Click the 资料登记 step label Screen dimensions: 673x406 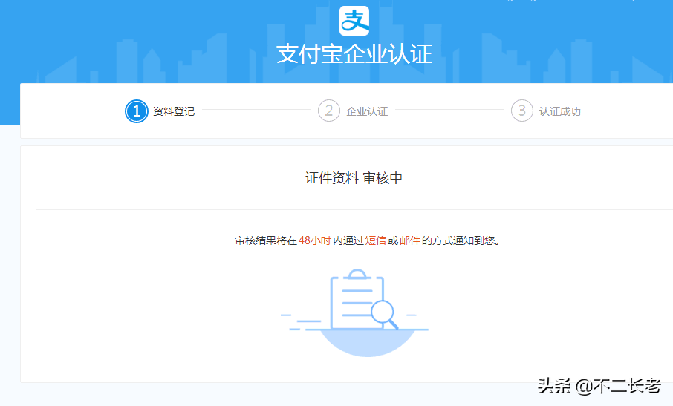174,111
